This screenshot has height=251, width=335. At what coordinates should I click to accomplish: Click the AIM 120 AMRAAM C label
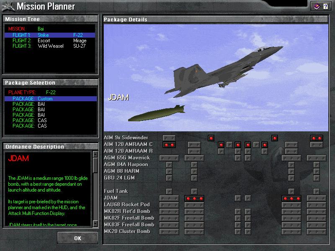point(128,144)
